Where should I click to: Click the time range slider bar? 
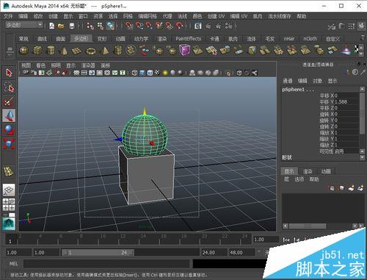tap(98, 252)
